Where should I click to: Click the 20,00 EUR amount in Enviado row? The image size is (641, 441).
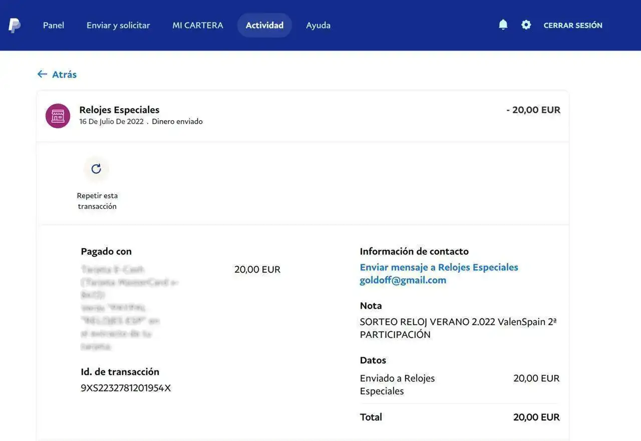pyautogui.click(x=536, y=378)
